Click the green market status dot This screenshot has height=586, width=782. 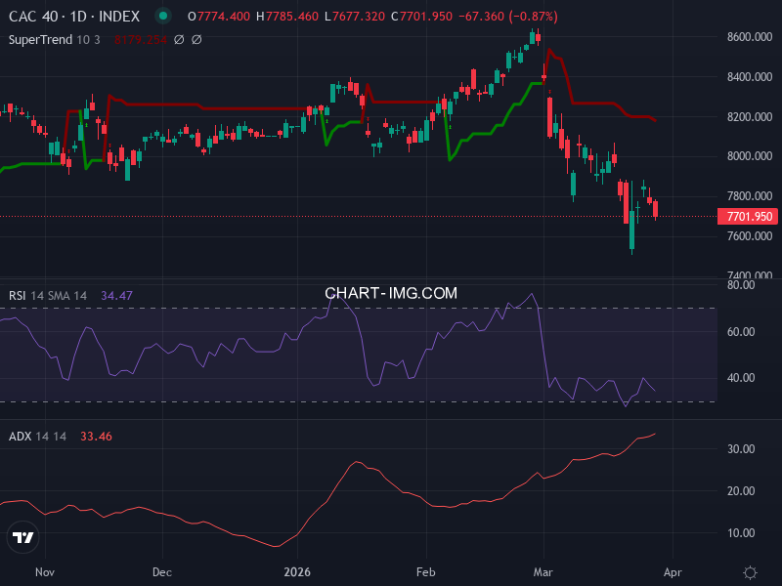161,16
